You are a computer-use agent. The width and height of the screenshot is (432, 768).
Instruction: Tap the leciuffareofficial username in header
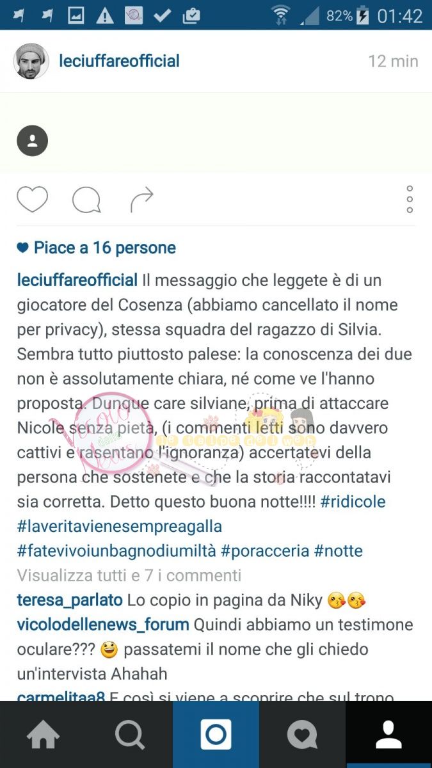pos(119,61)
